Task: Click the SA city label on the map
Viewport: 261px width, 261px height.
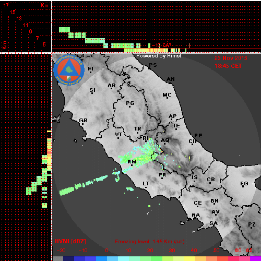Action: click(213, 223)
